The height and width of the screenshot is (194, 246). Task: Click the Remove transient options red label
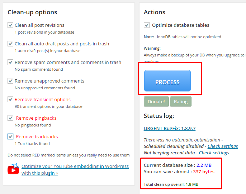pos(43,99)
